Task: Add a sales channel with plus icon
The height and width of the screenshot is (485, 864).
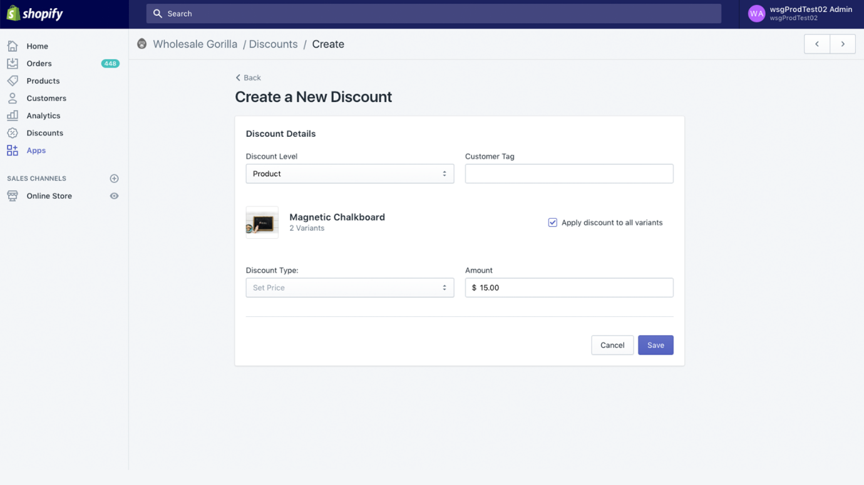Action: click(x=114, y=179)
